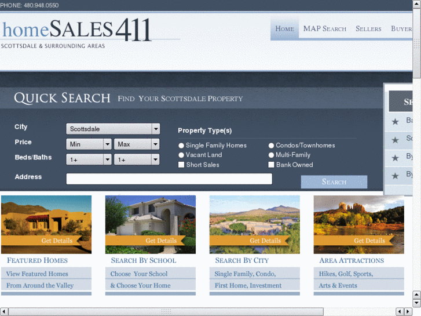Click 'Arts & Events' link

(x=338, y=285)
